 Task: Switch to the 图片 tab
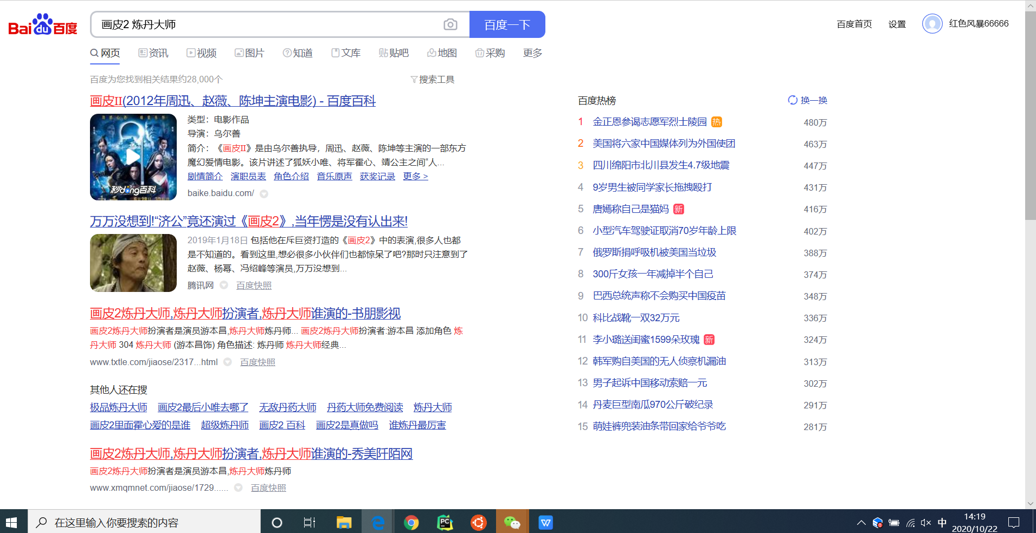[249, 53]
